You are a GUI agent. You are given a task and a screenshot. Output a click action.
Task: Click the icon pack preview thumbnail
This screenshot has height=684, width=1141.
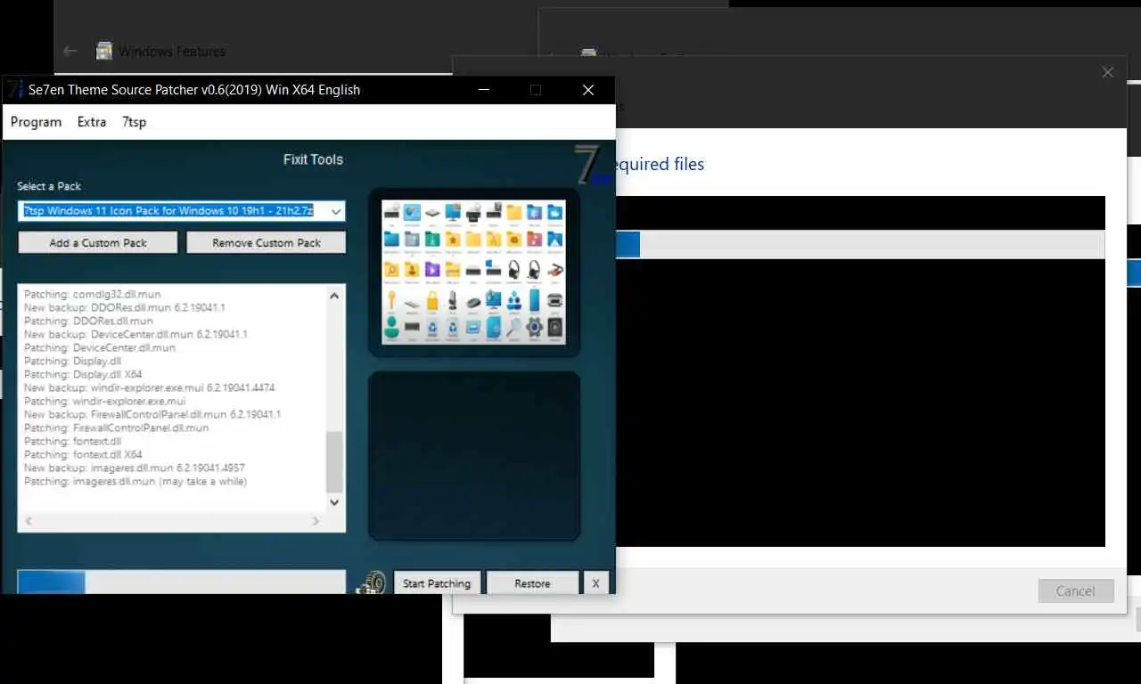[x=473, y=272]
